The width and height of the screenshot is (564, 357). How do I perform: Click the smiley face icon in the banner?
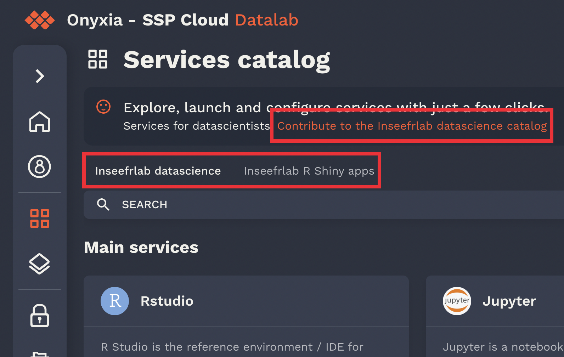point(103,107)
